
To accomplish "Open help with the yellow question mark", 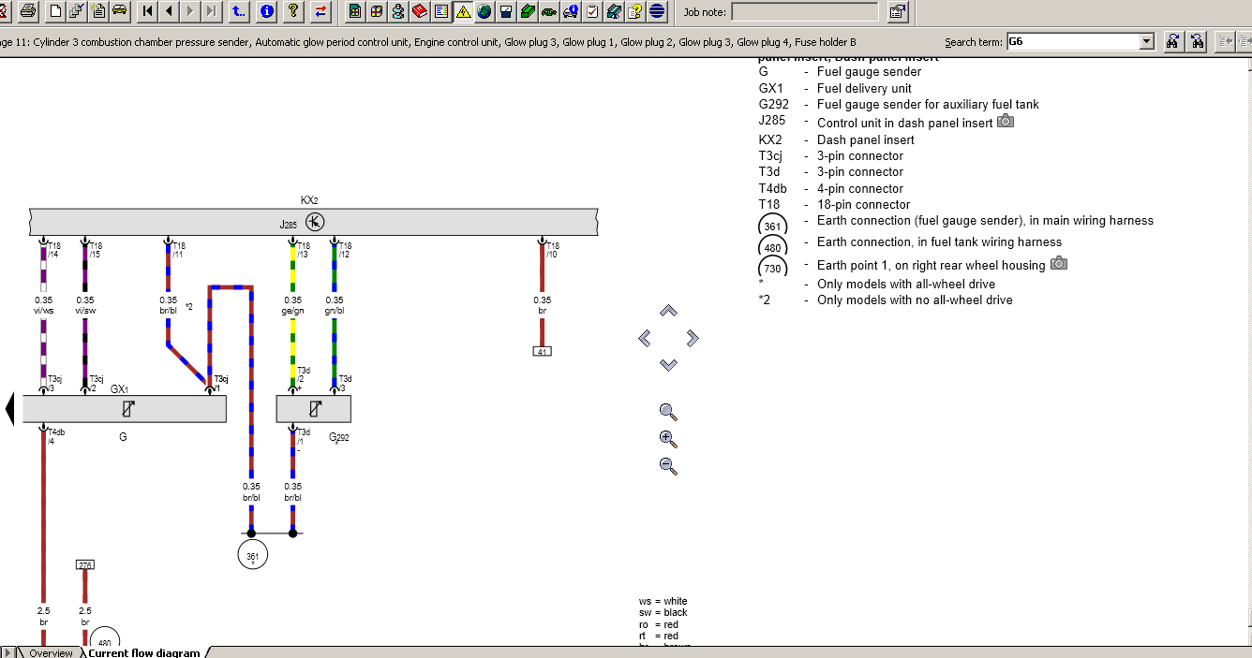I will (294, 11).
